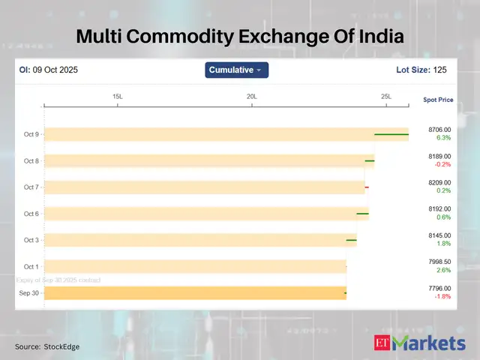Click the Source StockEdge text
The image size is (480, 360).
point(47,346)
